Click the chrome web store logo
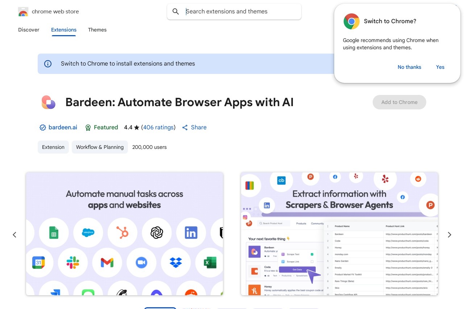Viewport: 464px width, 309px height. coord(23,12)
